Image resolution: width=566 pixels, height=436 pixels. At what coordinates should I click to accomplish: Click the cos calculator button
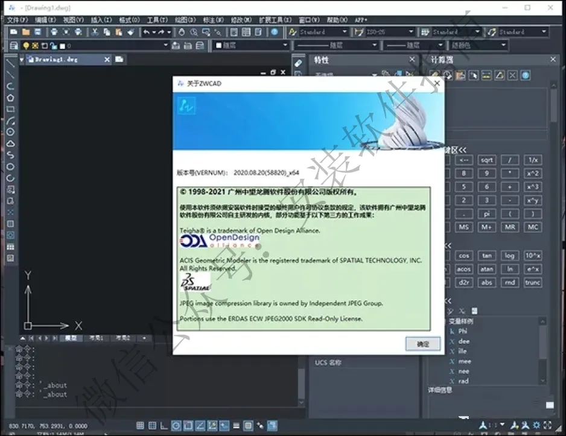pyautogui.click(x=464, y=256)
